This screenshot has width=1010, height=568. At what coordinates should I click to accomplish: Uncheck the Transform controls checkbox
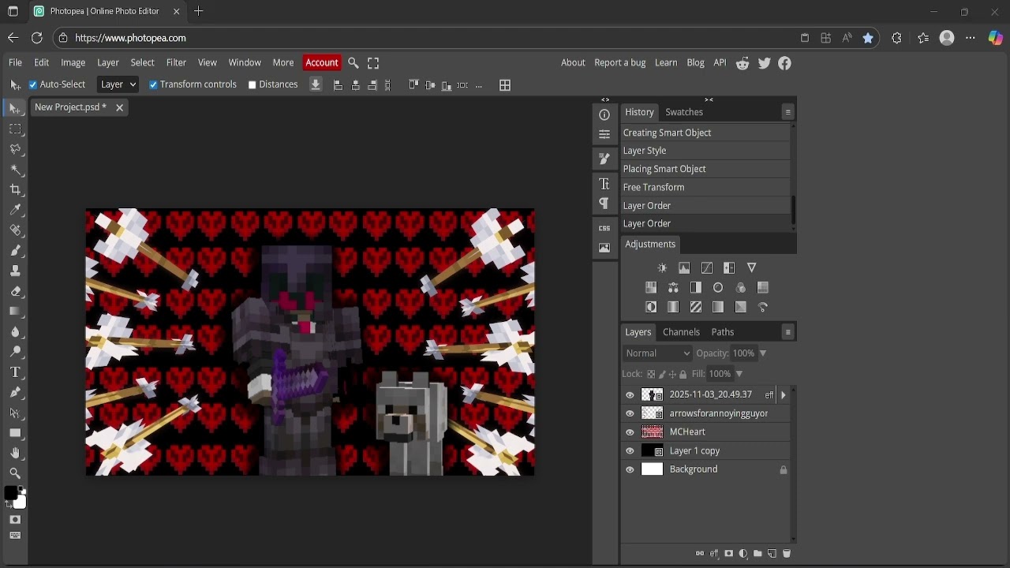coord(154,84)
